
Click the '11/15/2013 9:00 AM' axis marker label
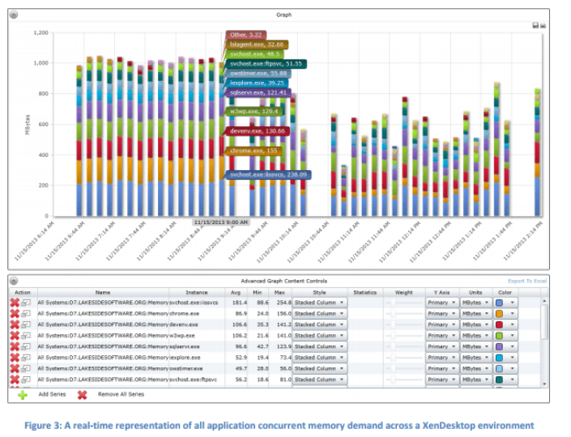click(221, 222)
